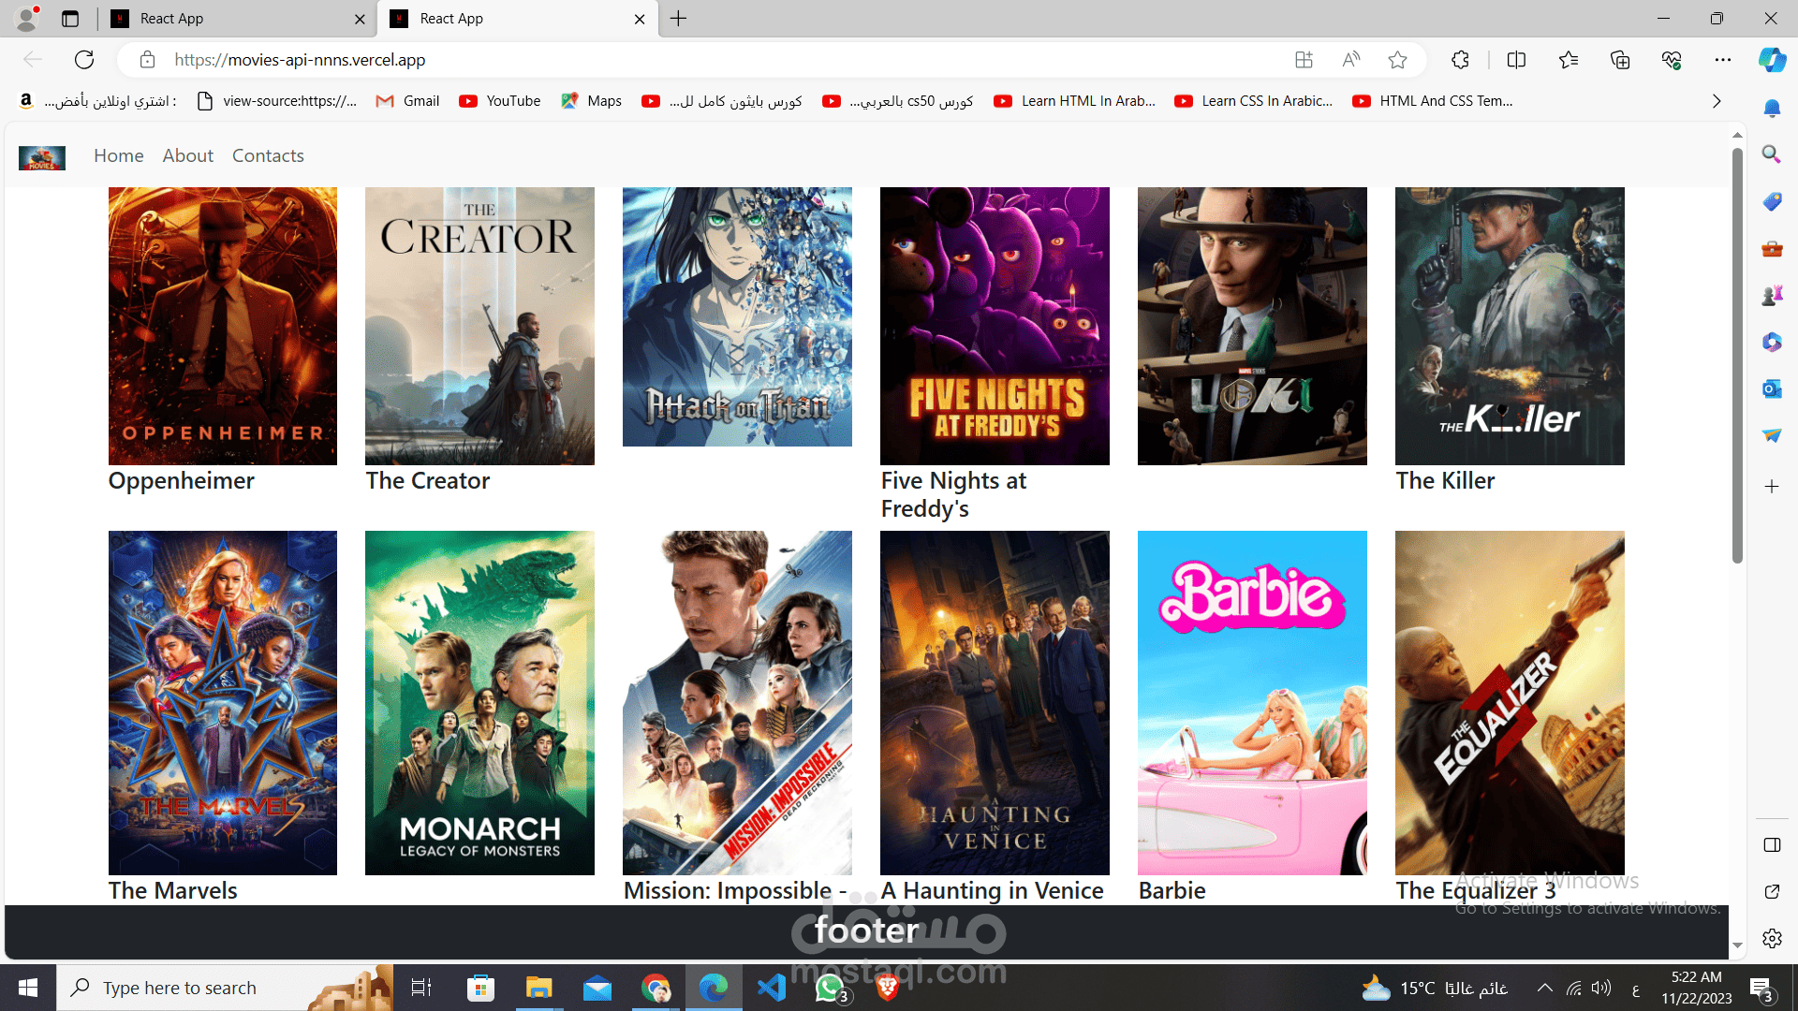Screen dimensions: 1798x1011
Task: Show hidden system tray icons chevron
Action: (x=1544, y=988)
